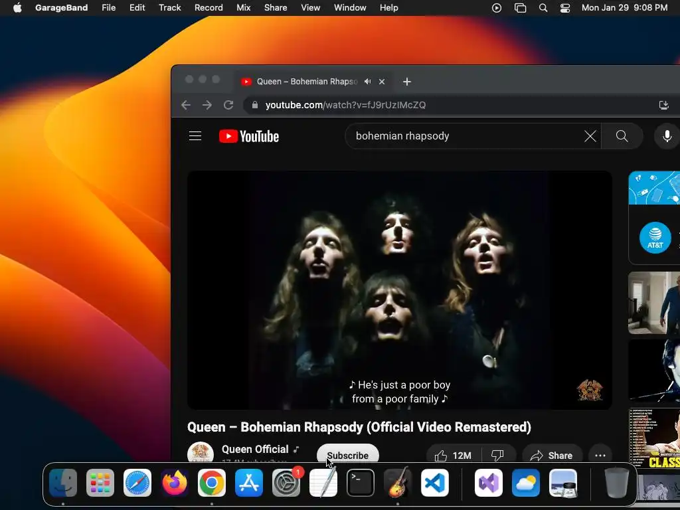This screenshot has height=510, width=680.
Task: Click the Now Playing menu bar icon
Action: [497, 8]
